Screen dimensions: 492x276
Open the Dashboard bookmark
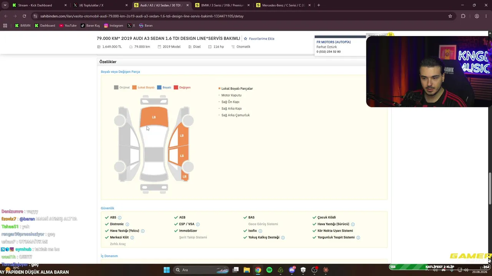coord(45,26)
